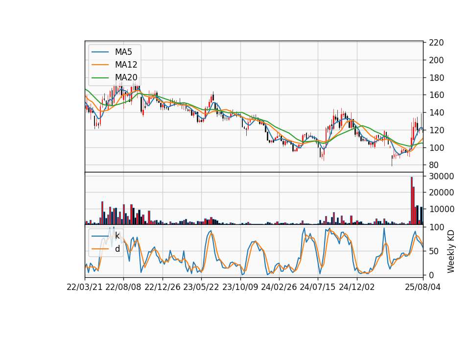Click the tallest red volume bar
The image size is (470, 338).
(x=412, y=201)
